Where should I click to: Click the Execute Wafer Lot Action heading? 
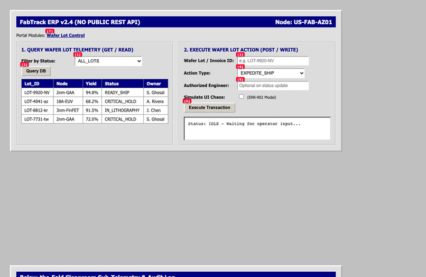[x=241, y=50]
